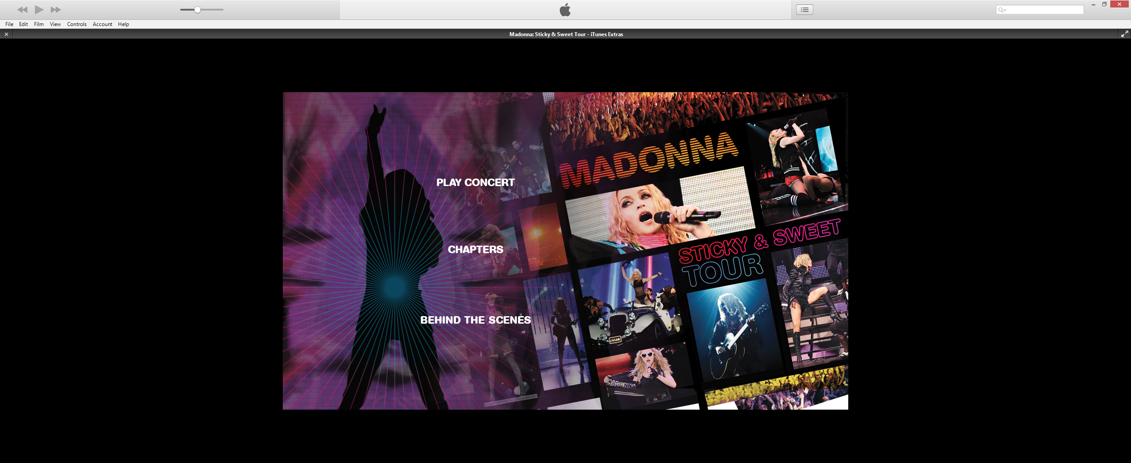Viewport: 1131px width, 463px height.
Task: Open the search options magnifier dropdown
Action: tap(1002, 10)
